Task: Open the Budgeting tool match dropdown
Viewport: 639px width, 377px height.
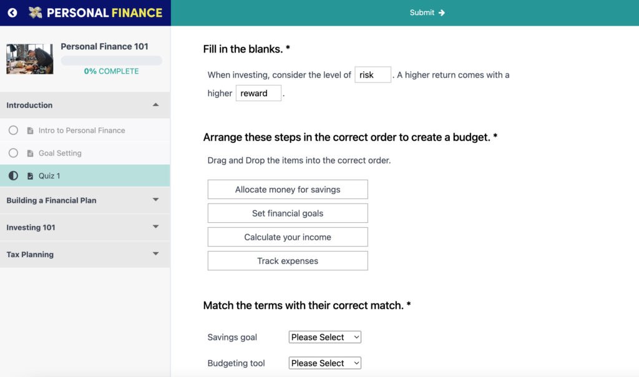Action: click(x=324, y=363)
